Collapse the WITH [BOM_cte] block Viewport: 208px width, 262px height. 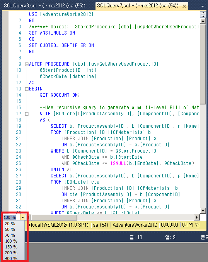coord(27,114)
